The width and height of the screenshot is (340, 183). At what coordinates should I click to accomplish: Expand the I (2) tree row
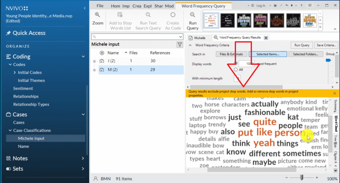(95, 61)
